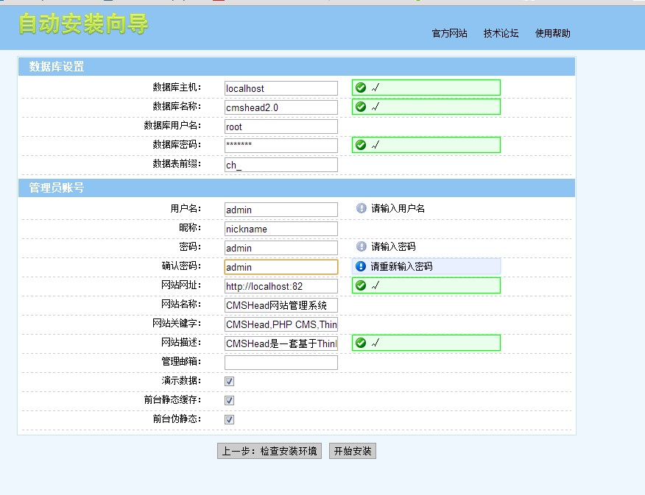Click the warning icon next to 请输入用户名

pyautogui.click(x=361, y=208)
